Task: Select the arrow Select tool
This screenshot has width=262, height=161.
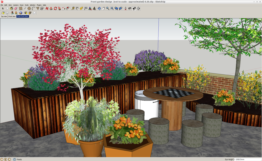Action: coord(3,8)
